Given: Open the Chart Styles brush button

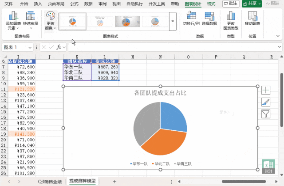Looking at the screenshot, I should (x=266, y=102).
